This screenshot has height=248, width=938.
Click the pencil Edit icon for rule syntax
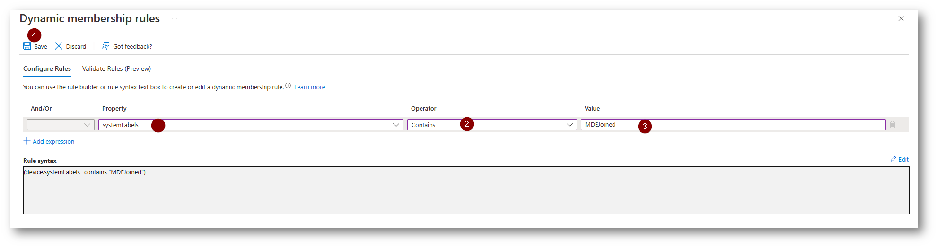point(894,159)
